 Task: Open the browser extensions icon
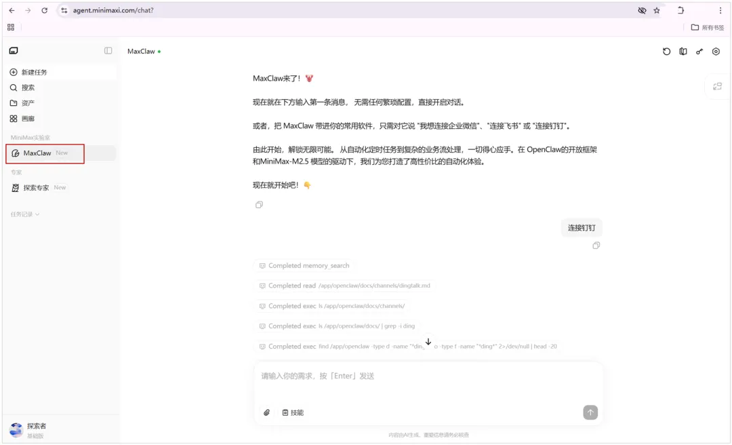[680, 10]
